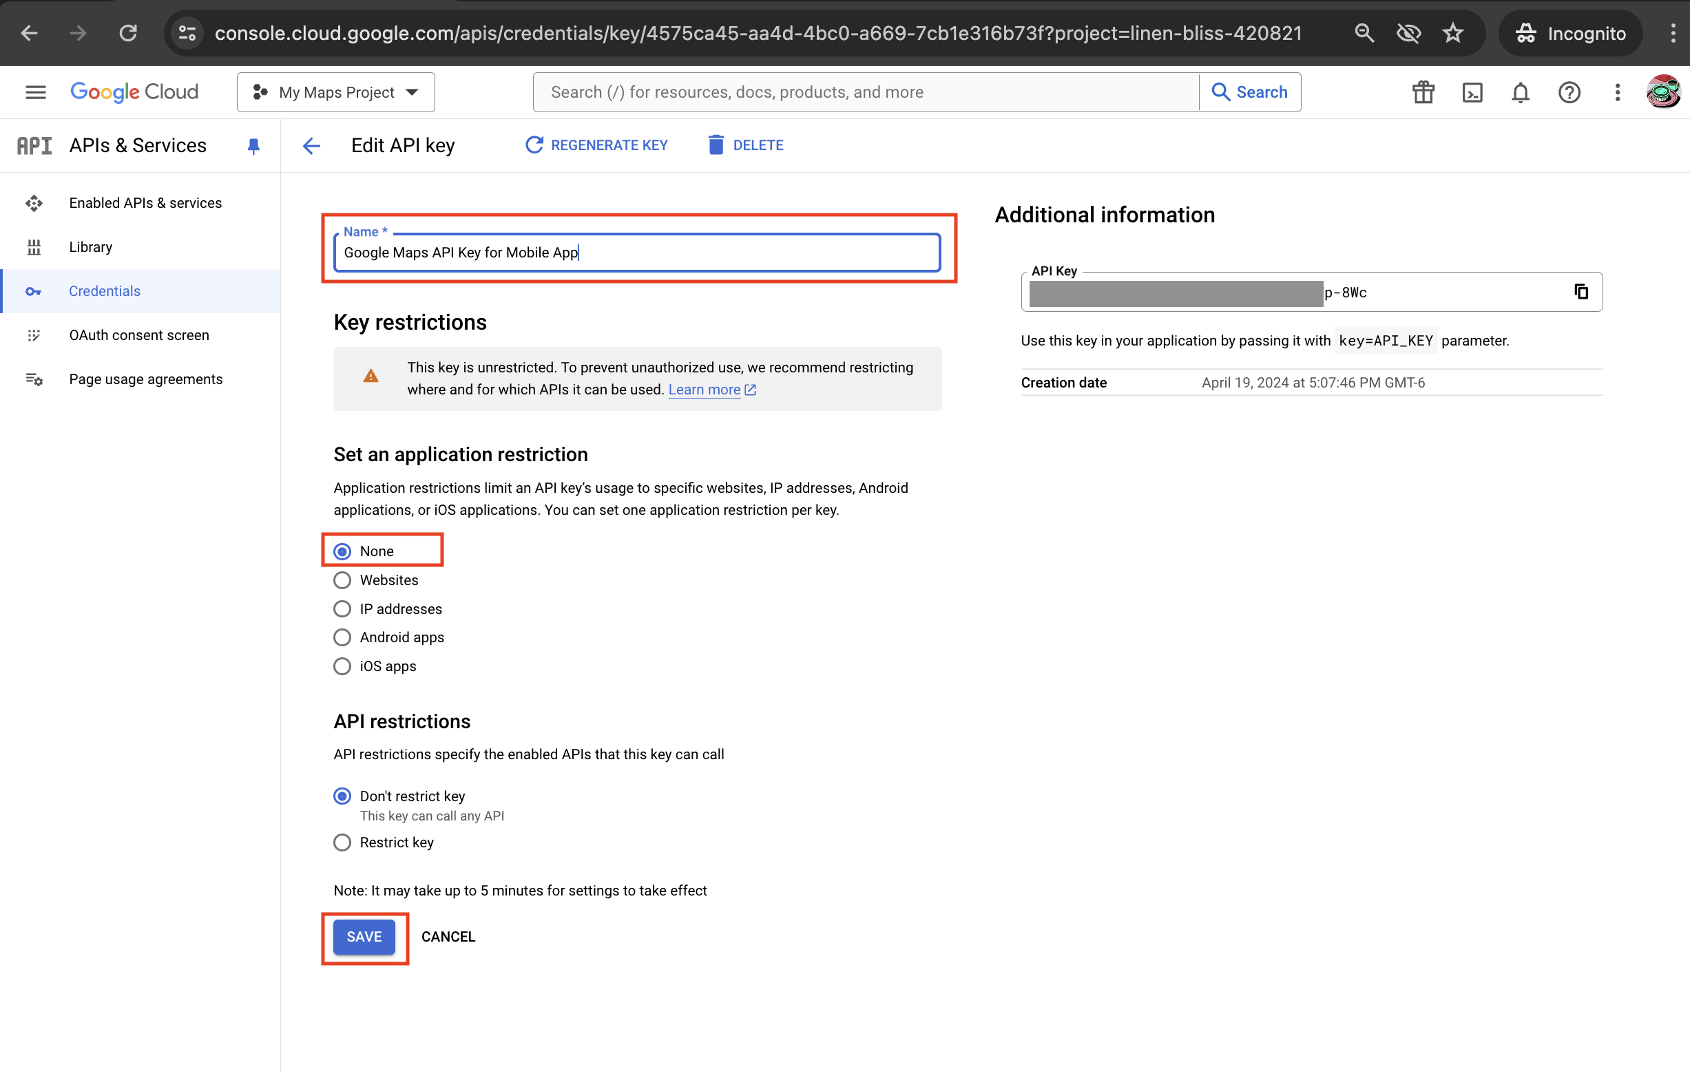Viewport: 1690px width, 1071px height.
Task: Go to OAuth consent screen
Action: point(139,335)
